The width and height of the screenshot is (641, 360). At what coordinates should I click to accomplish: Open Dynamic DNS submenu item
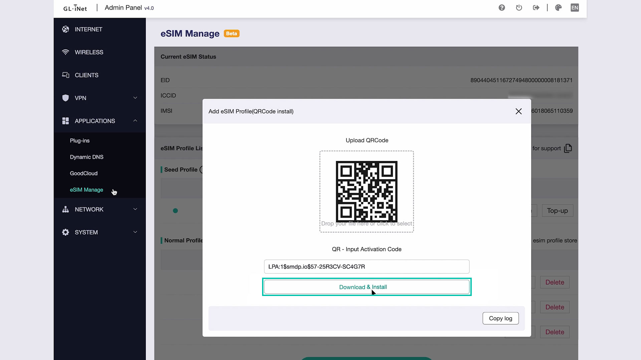86,157
